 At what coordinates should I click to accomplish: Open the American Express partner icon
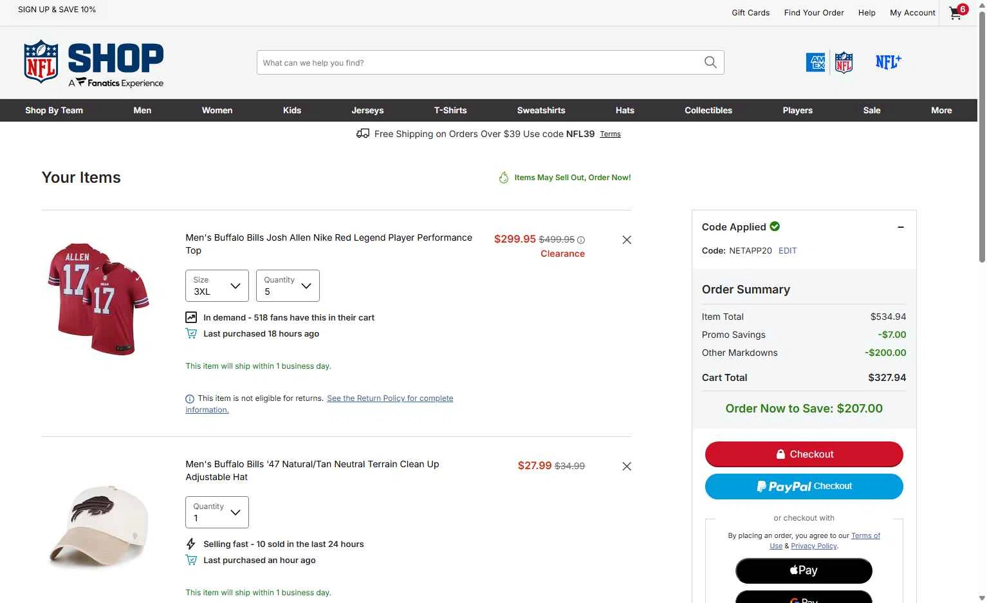click(x=815, y=62)
